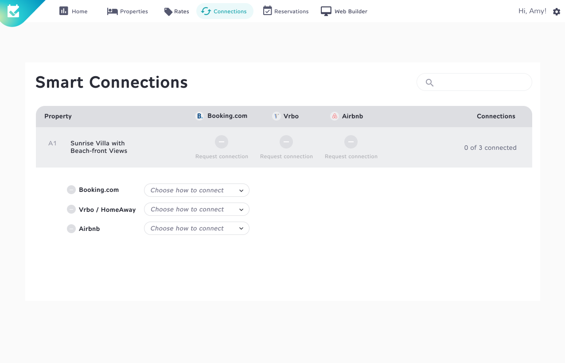Click Vrbo status circle for Sunrise Villa
565x363 pixels.
[x=286, y=142]
